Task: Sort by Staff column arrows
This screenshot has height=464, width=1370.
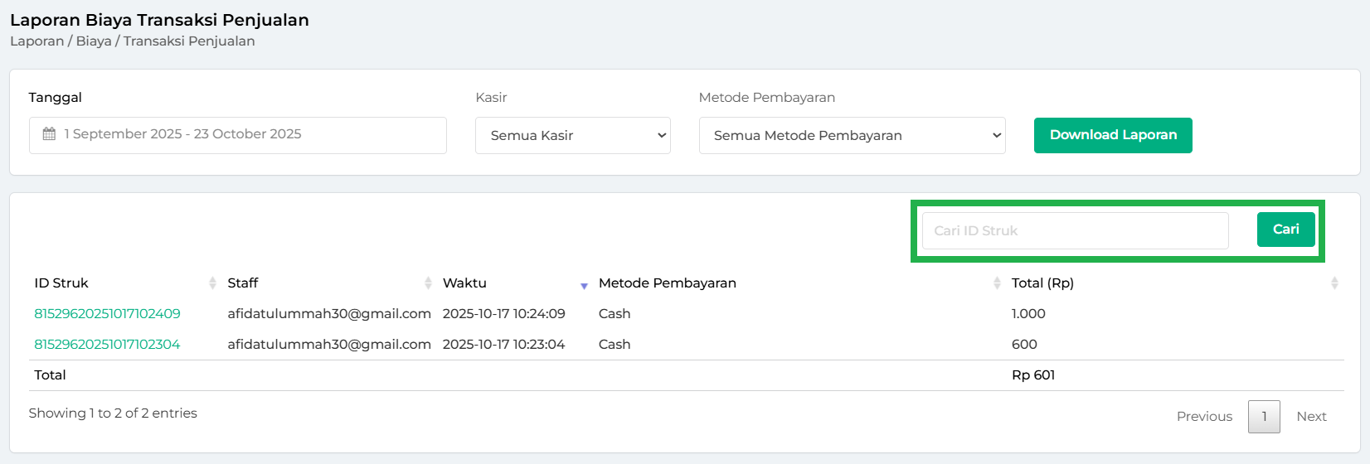Action: 428,283
